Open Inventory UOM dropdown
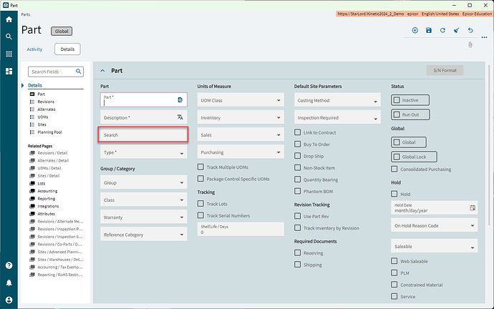This screenshot has width=494, height=309. [x=241, y=117]
